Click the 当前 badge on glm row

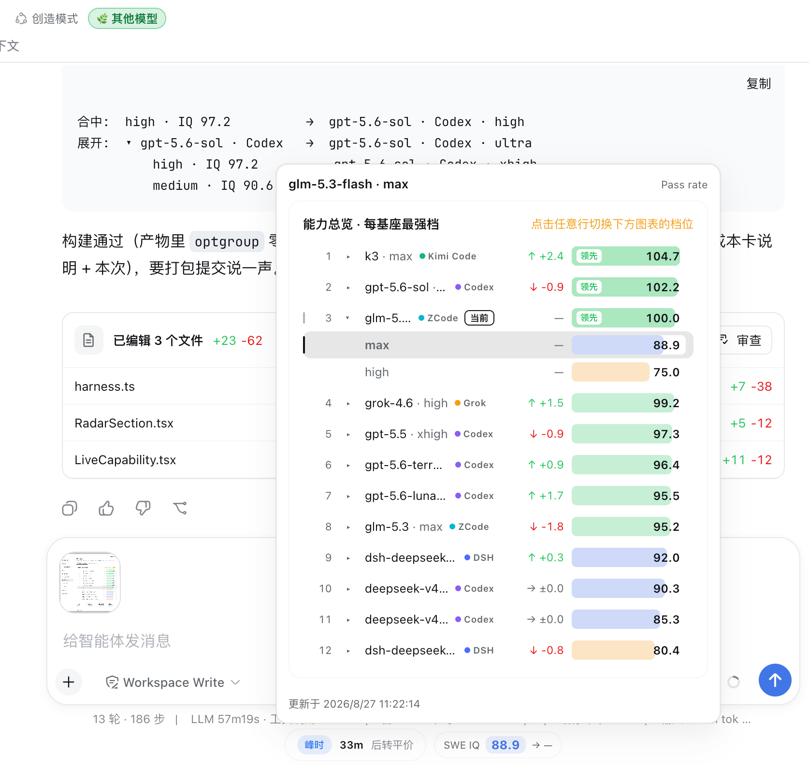tap(479, 318)
